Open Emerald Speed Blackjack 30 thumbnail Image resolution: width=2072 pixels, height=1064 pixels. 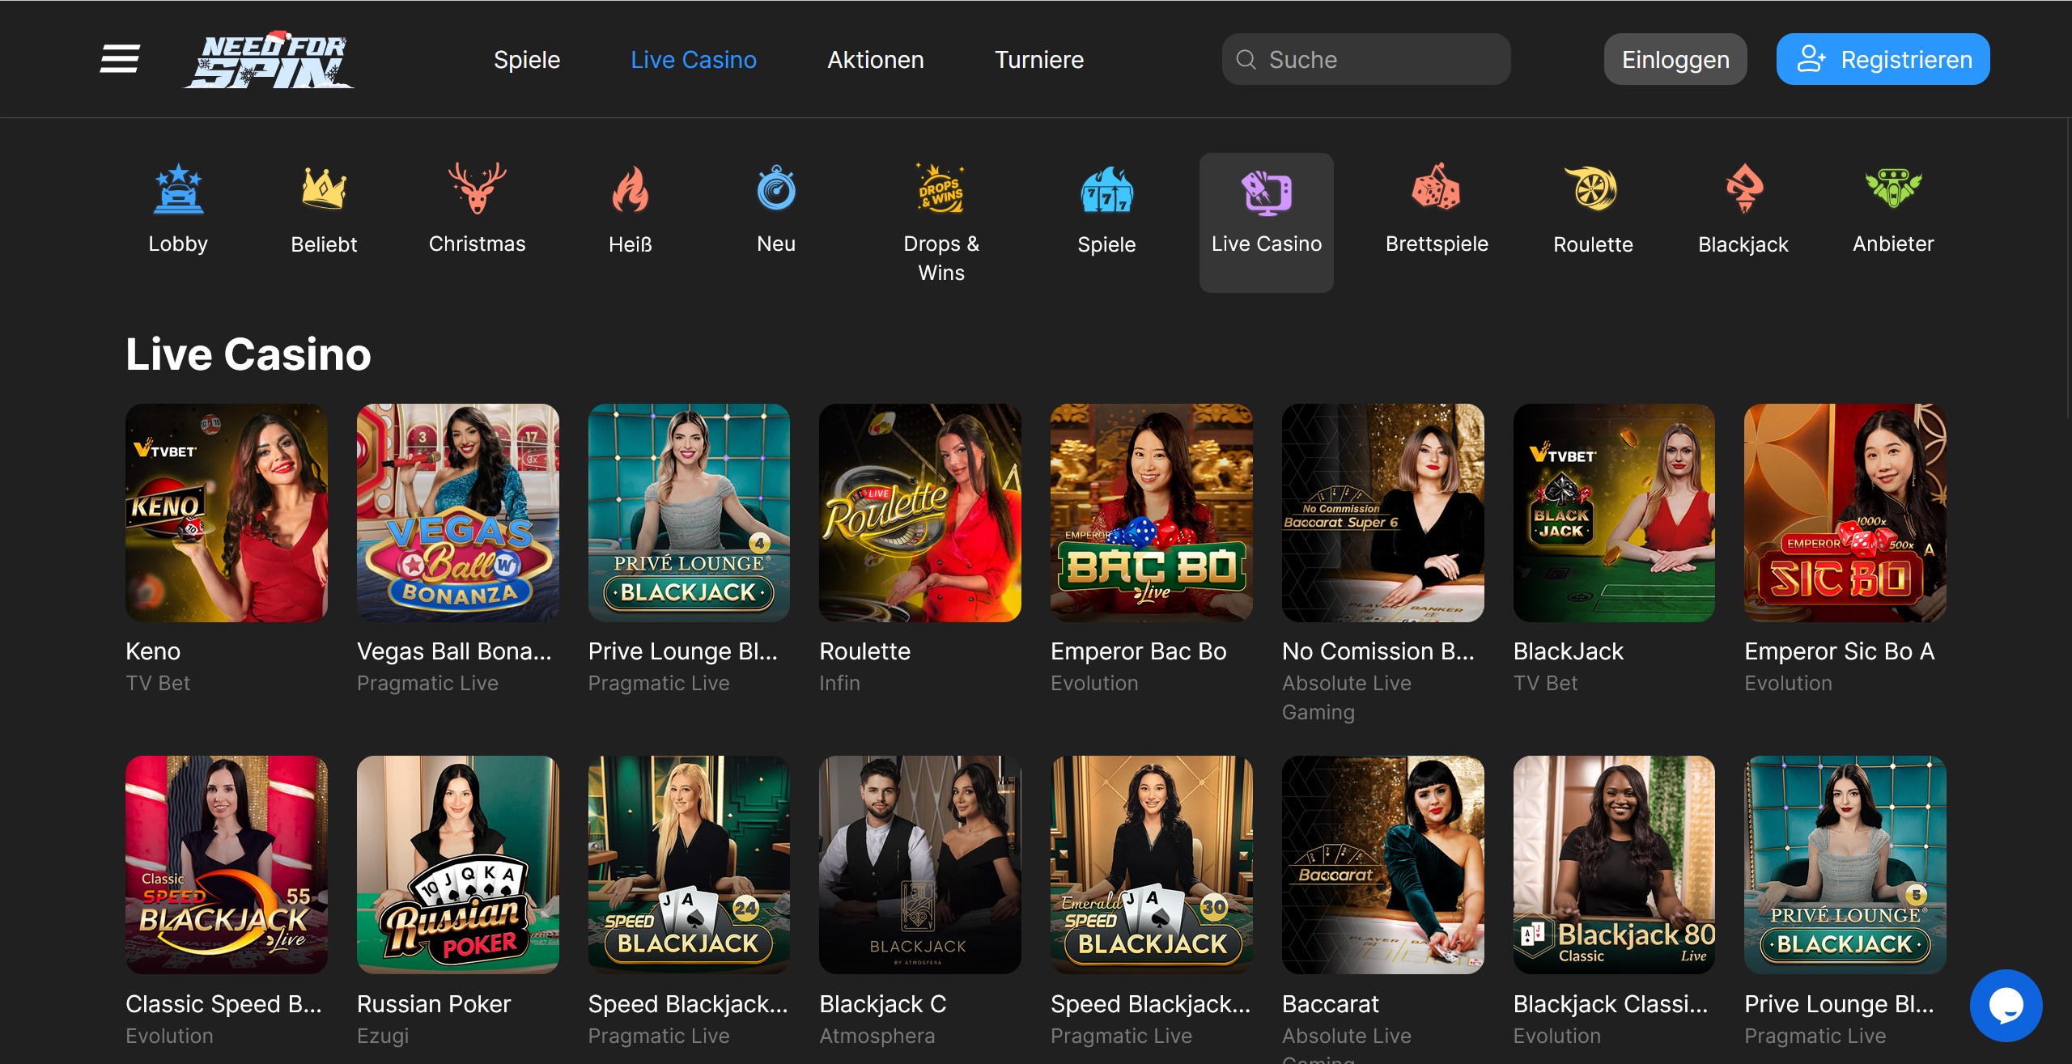coord(1152,865)
